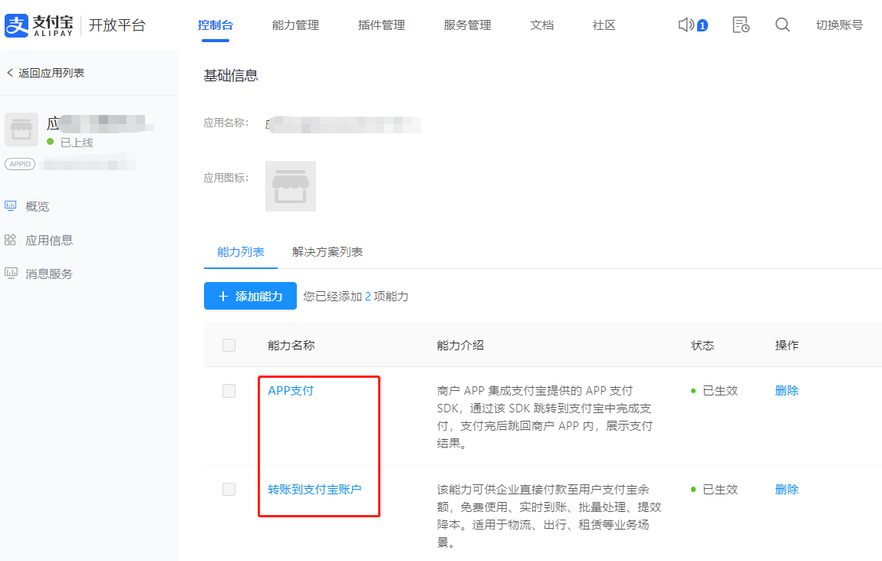Click the notification count badge 1
The height and width of the screenshot is (561, 882).
[702, 25]
